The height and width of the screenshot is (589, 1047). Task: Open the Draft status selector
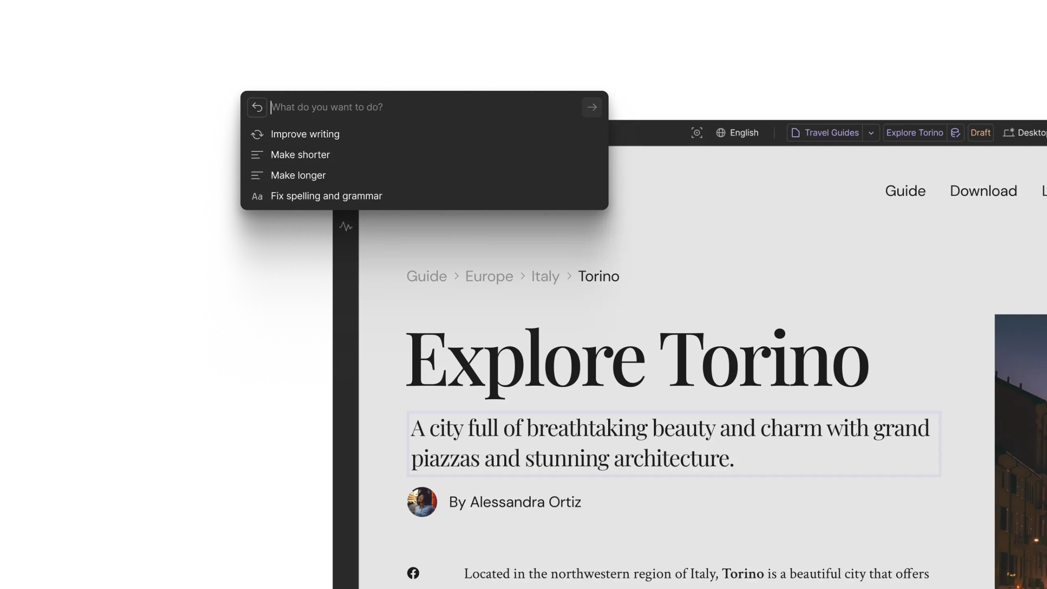click(980, 133)
